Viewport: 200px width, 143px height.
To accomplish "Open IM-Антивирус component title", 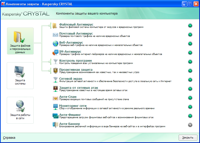I will (70, 51).
